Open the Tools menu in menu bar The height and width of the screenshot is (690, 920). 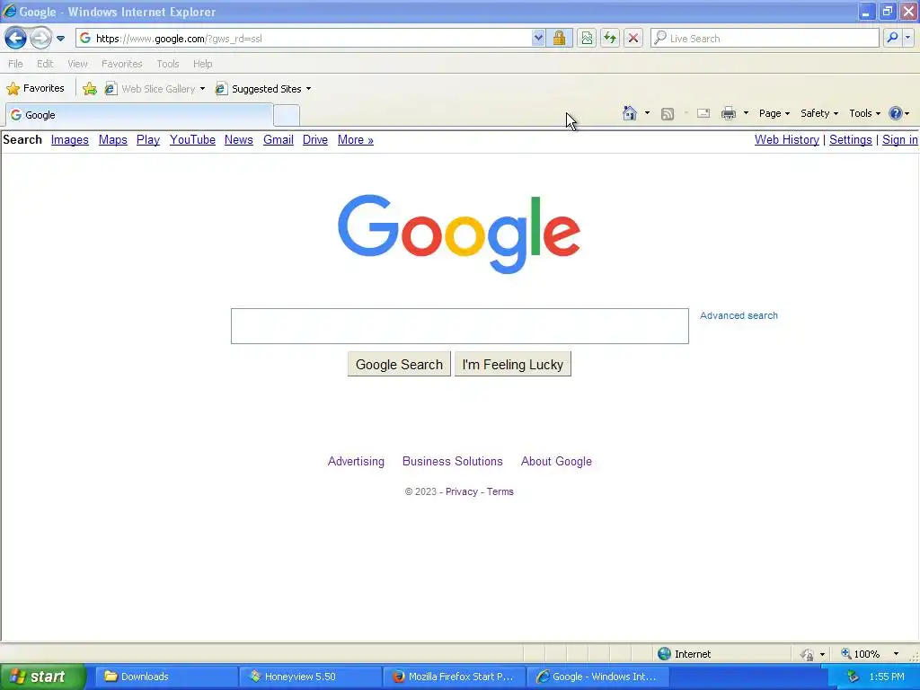coord(168,64)
